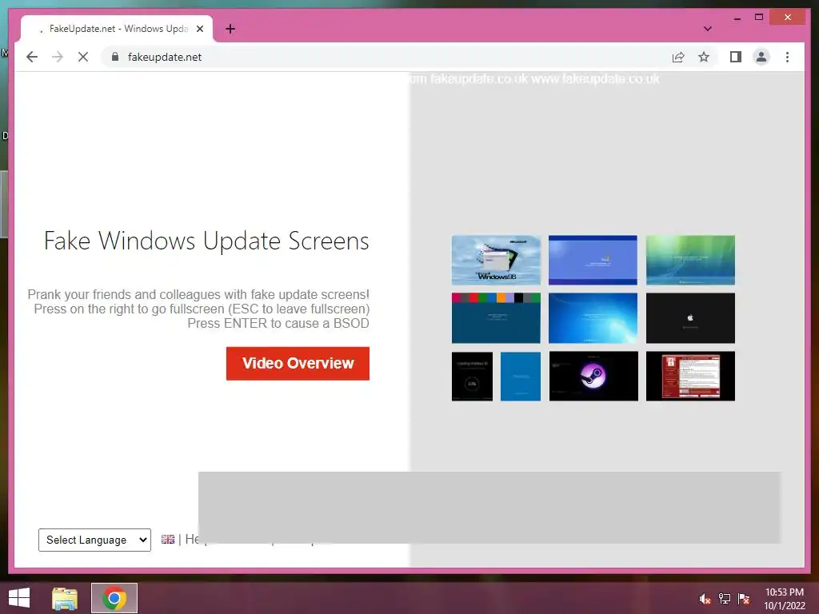Go back to the previous page
The height and width of the screenshot is (614, 819).
32,57
